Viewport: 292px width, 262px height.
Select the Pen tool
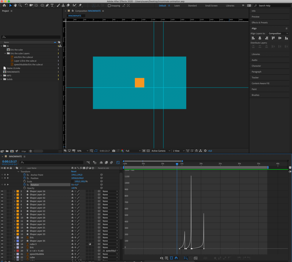[47, 5]
